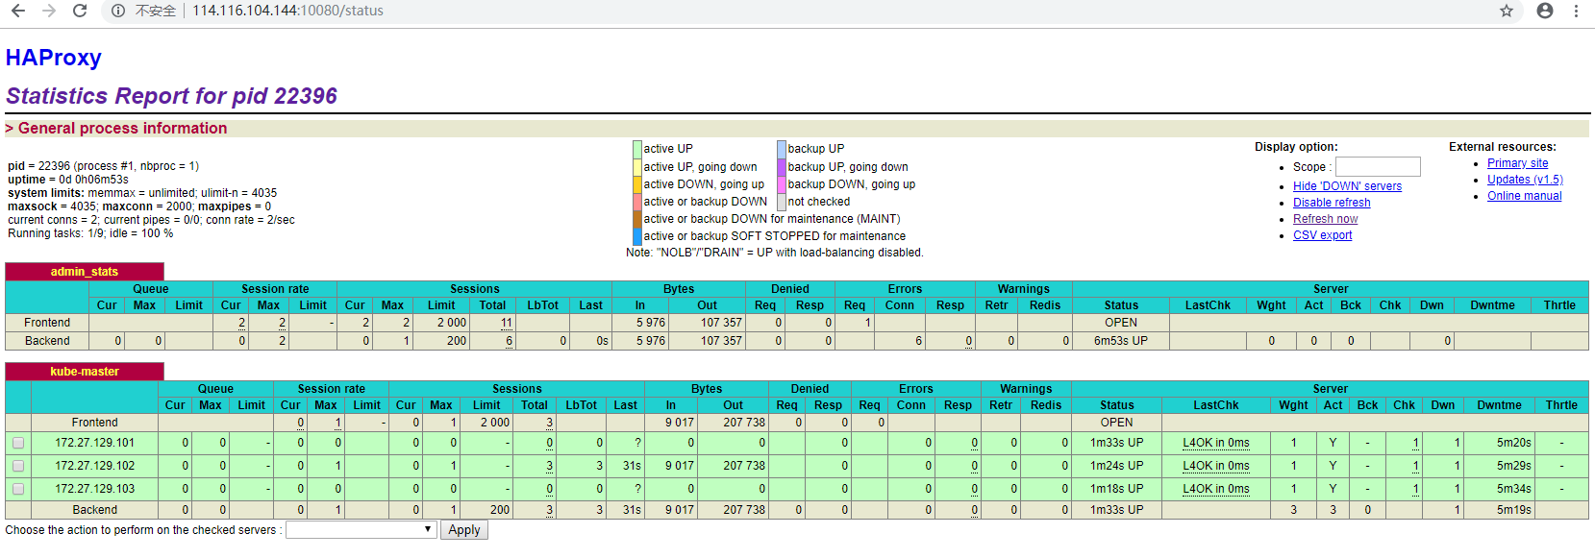1595x558 pixels.
Task: Click kube-master Frontend OPEN status
Action: click(1116, 423)
